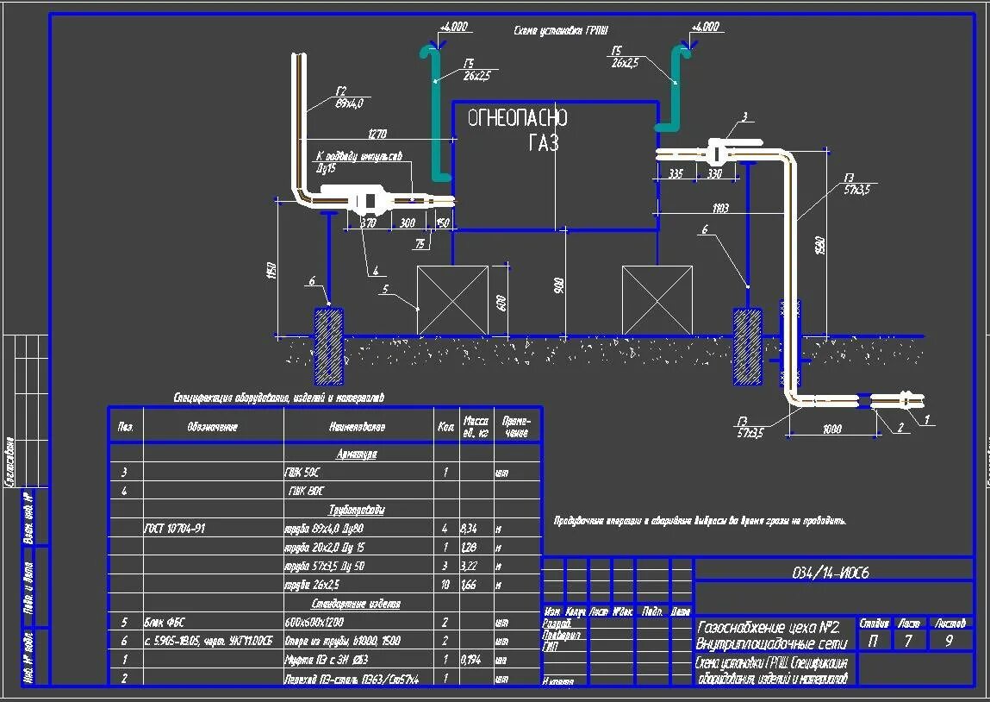This screenshot has width=990, height=702.
Task: Select the труба 57x3,5 Ду 50 row
Action: click(x=325, y=566)
